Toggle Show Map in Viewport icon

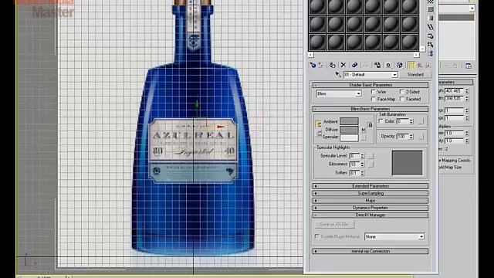coord(399,65)
